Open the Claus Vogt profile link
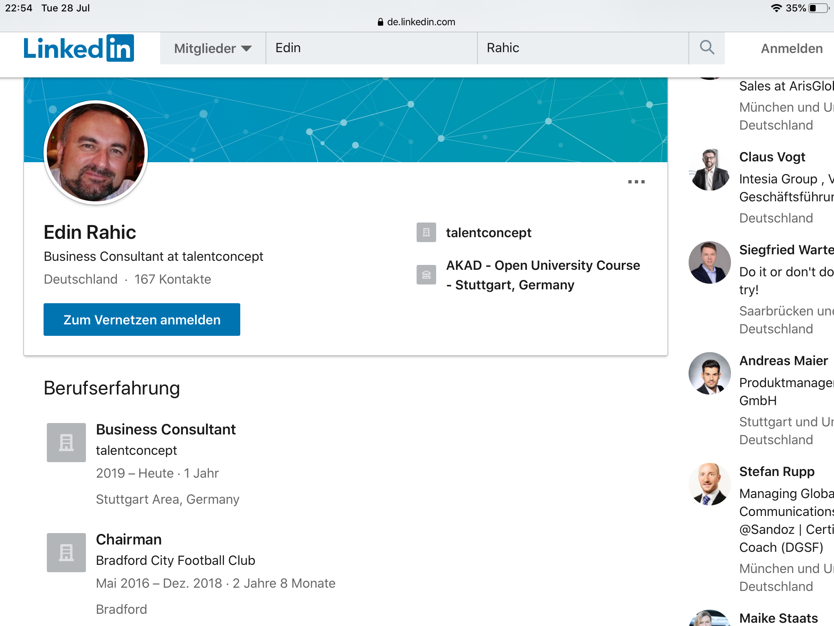The height and width of the screenshot is (626, 834). click(x=772, y=157)
